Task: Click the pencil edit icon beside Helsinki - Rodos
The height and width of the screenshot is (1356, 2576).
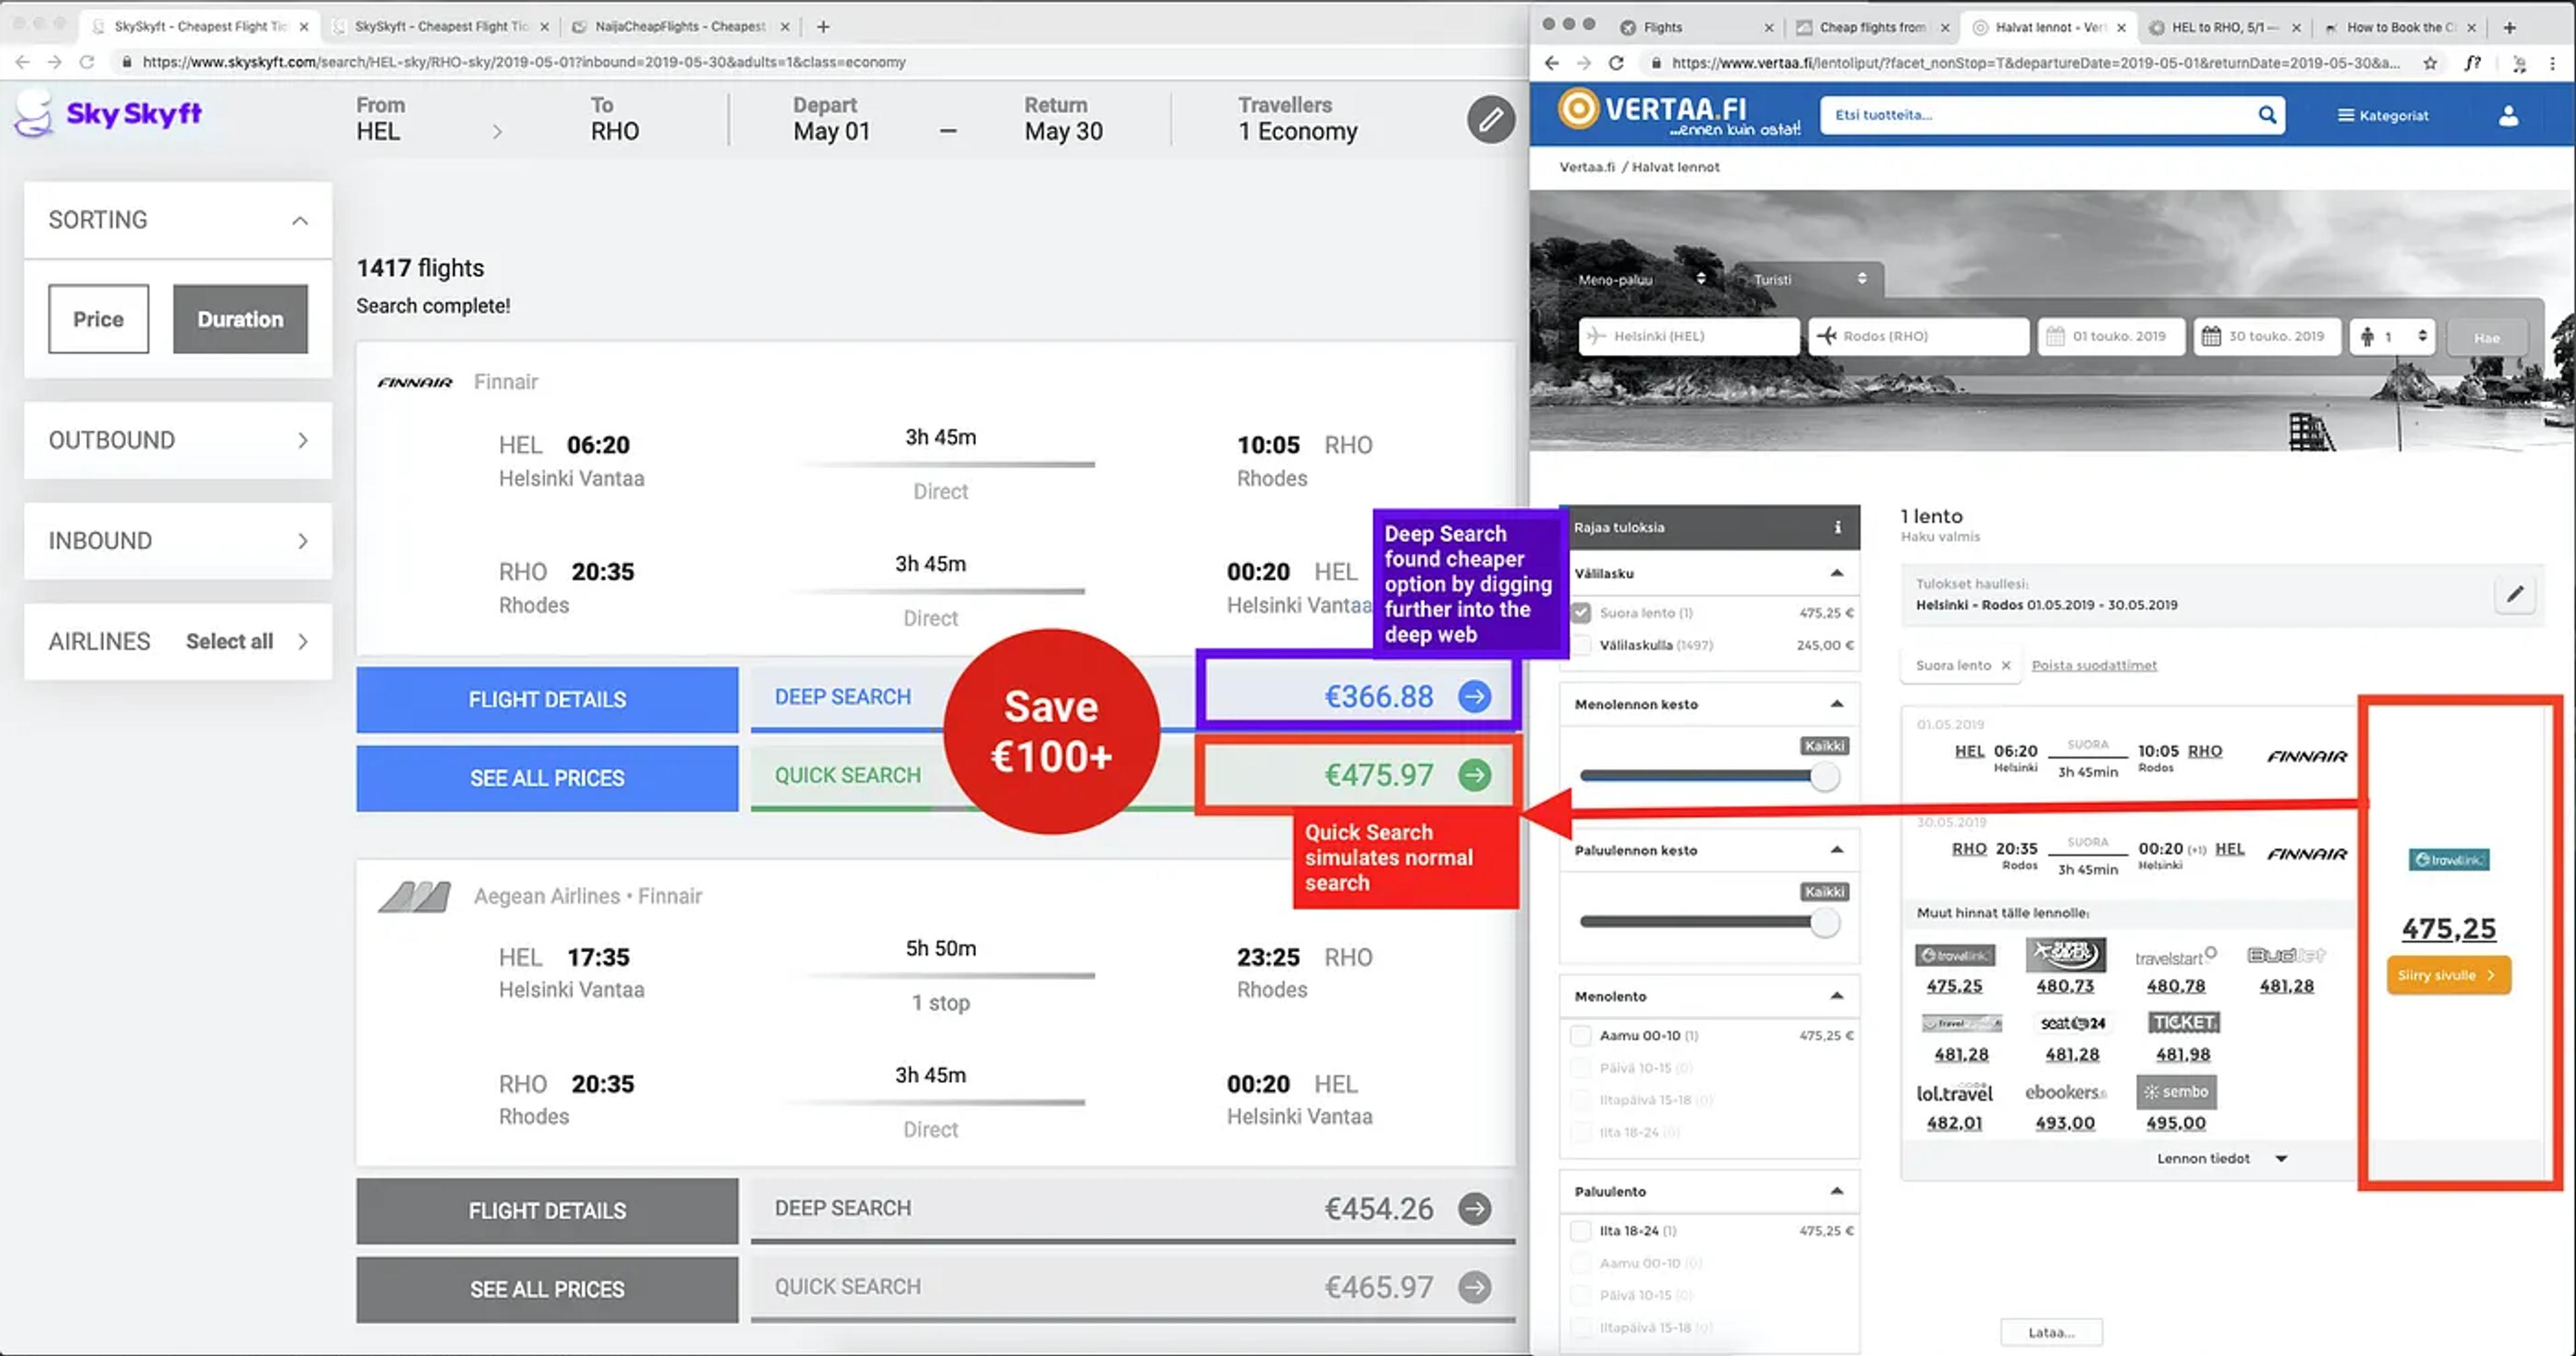Action: click(2514, 594)
